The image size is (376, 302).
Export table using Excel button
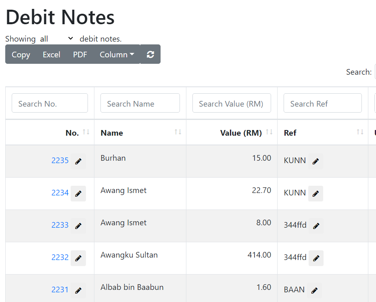tap(51, 54)
